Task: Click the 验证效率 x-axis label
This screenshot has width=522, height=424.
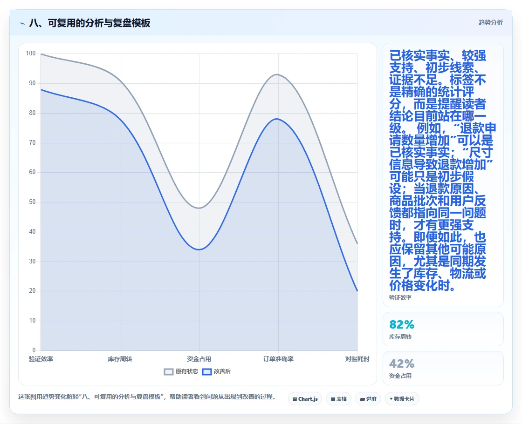Action: coord(41,359)
